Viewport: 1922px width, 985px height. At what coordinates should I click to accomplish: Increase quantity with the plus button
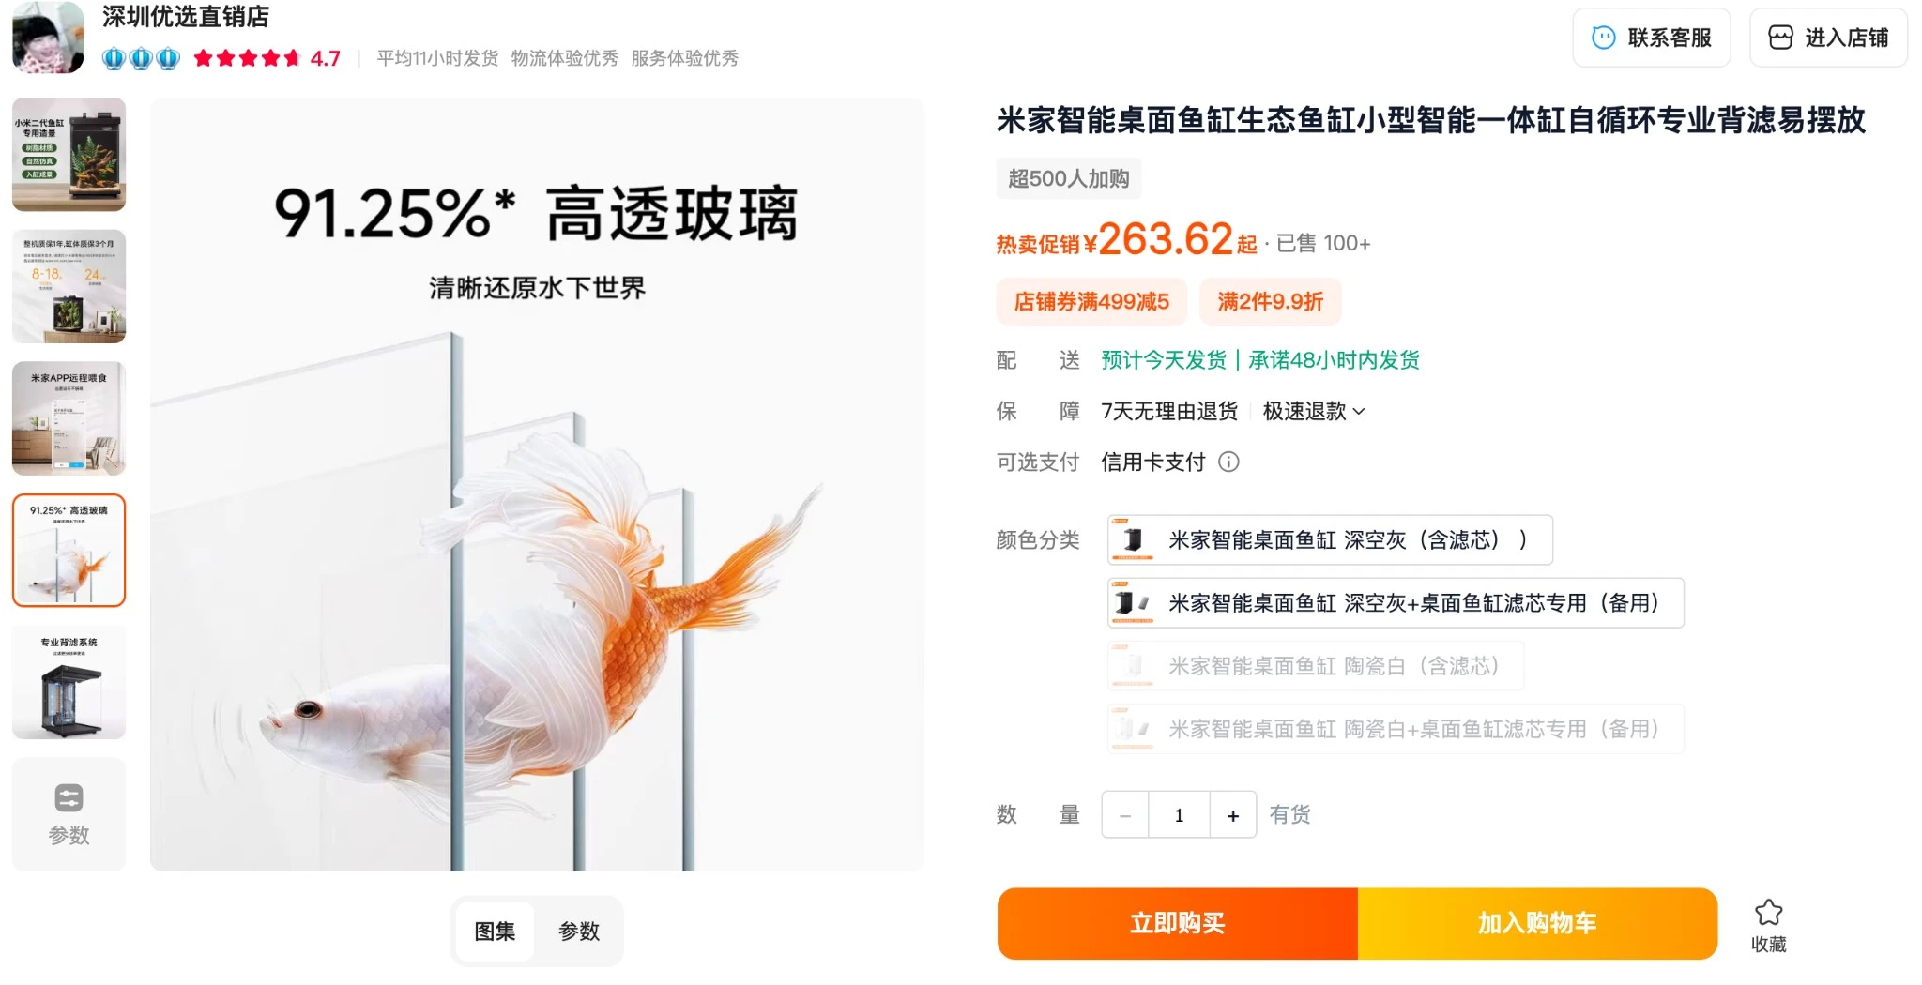point(1233,815)
